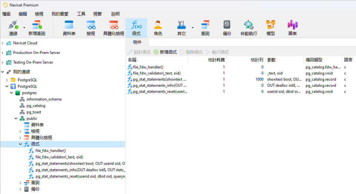
Task: Click the 新增查詢 new query icon
Action: [x=36, y=27]
